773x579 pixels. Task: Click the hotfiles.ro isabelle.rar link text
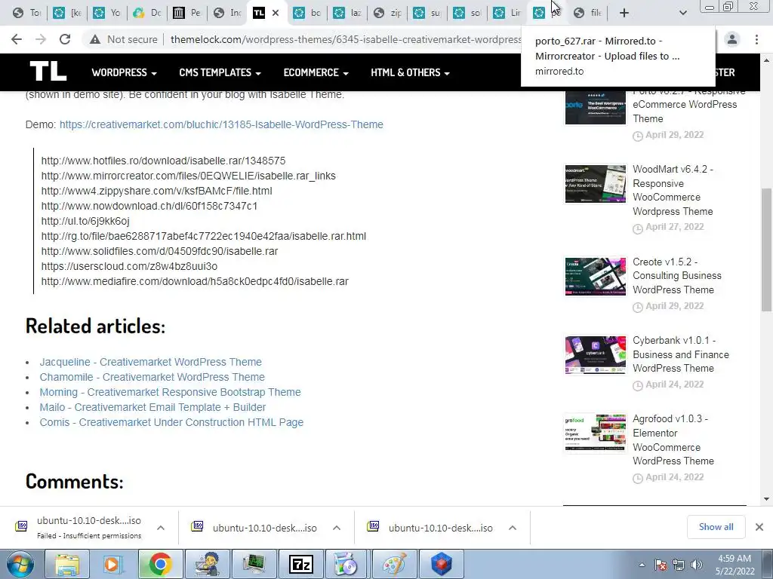[163, 161]
